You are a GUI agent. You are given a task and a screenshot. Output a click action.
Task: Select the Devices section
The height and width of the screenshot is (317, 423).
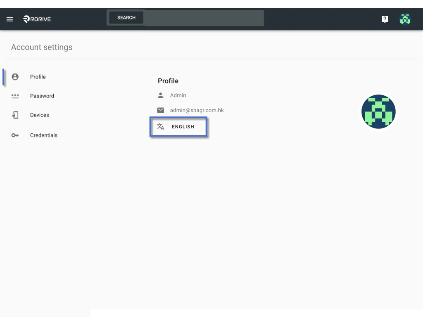click(x=39, y=115)
